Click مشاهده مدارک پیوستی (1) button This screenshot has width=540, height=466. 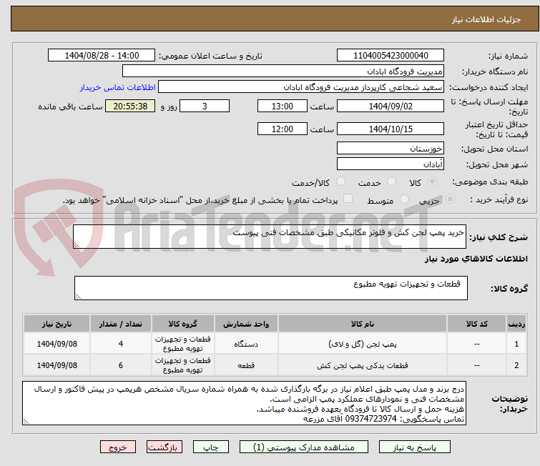(304, 447)
